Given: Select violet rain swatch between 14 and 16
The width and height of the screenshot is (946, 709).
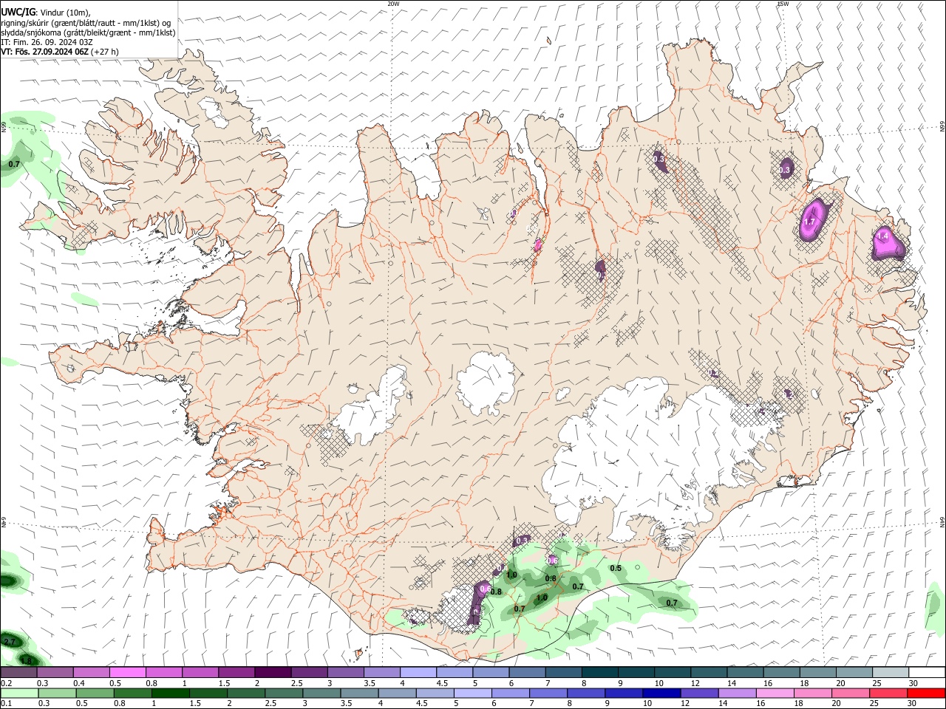Looking at the screenshot, I should pyautogui.click(x=736, y=693).
